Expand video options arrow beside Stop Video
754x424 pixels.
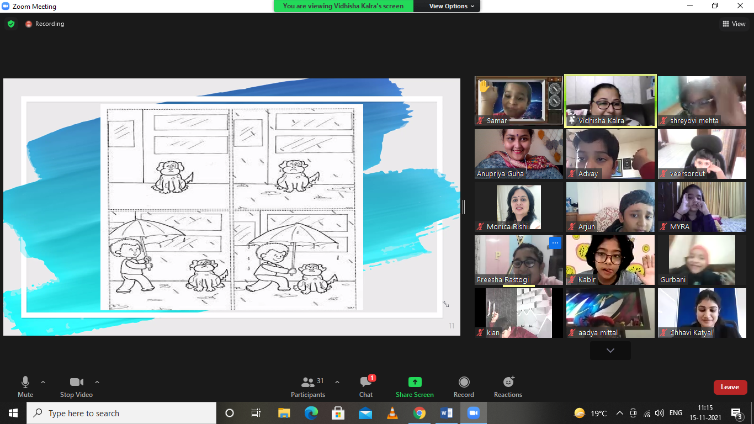(x=97, y=382)
